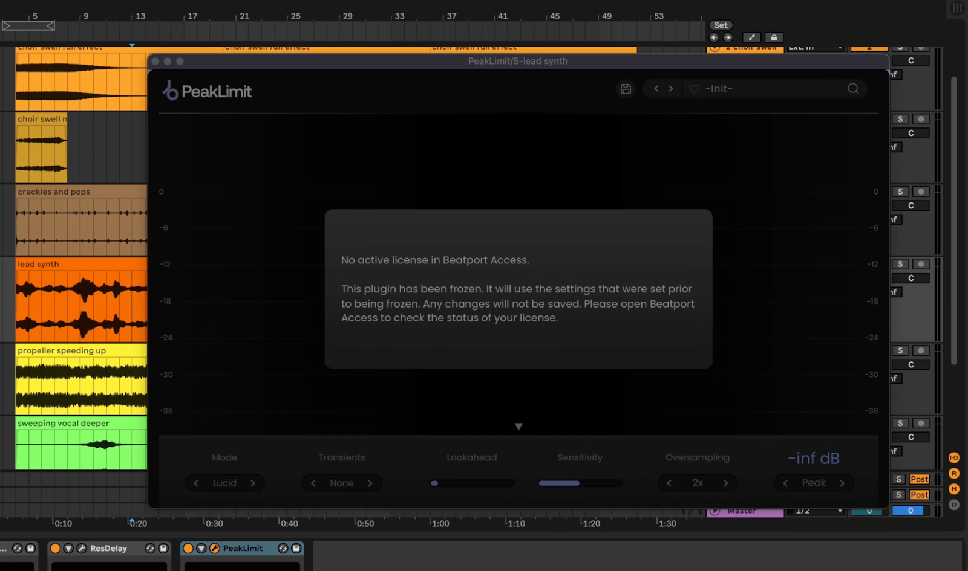Arm record on lead synth track
The image size is (968, 571).
coord(921,264)
